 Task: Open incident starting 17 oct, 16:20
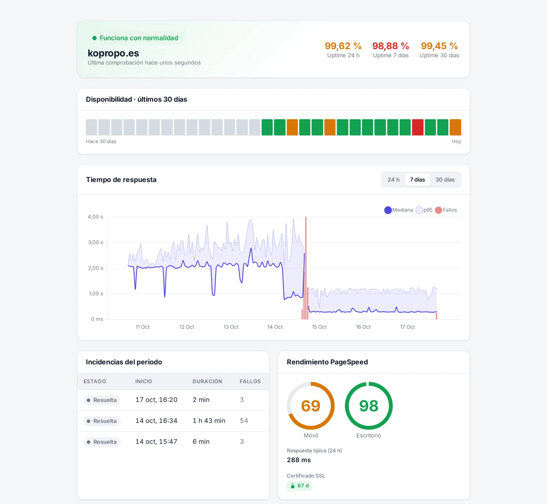tap(173, 400)
